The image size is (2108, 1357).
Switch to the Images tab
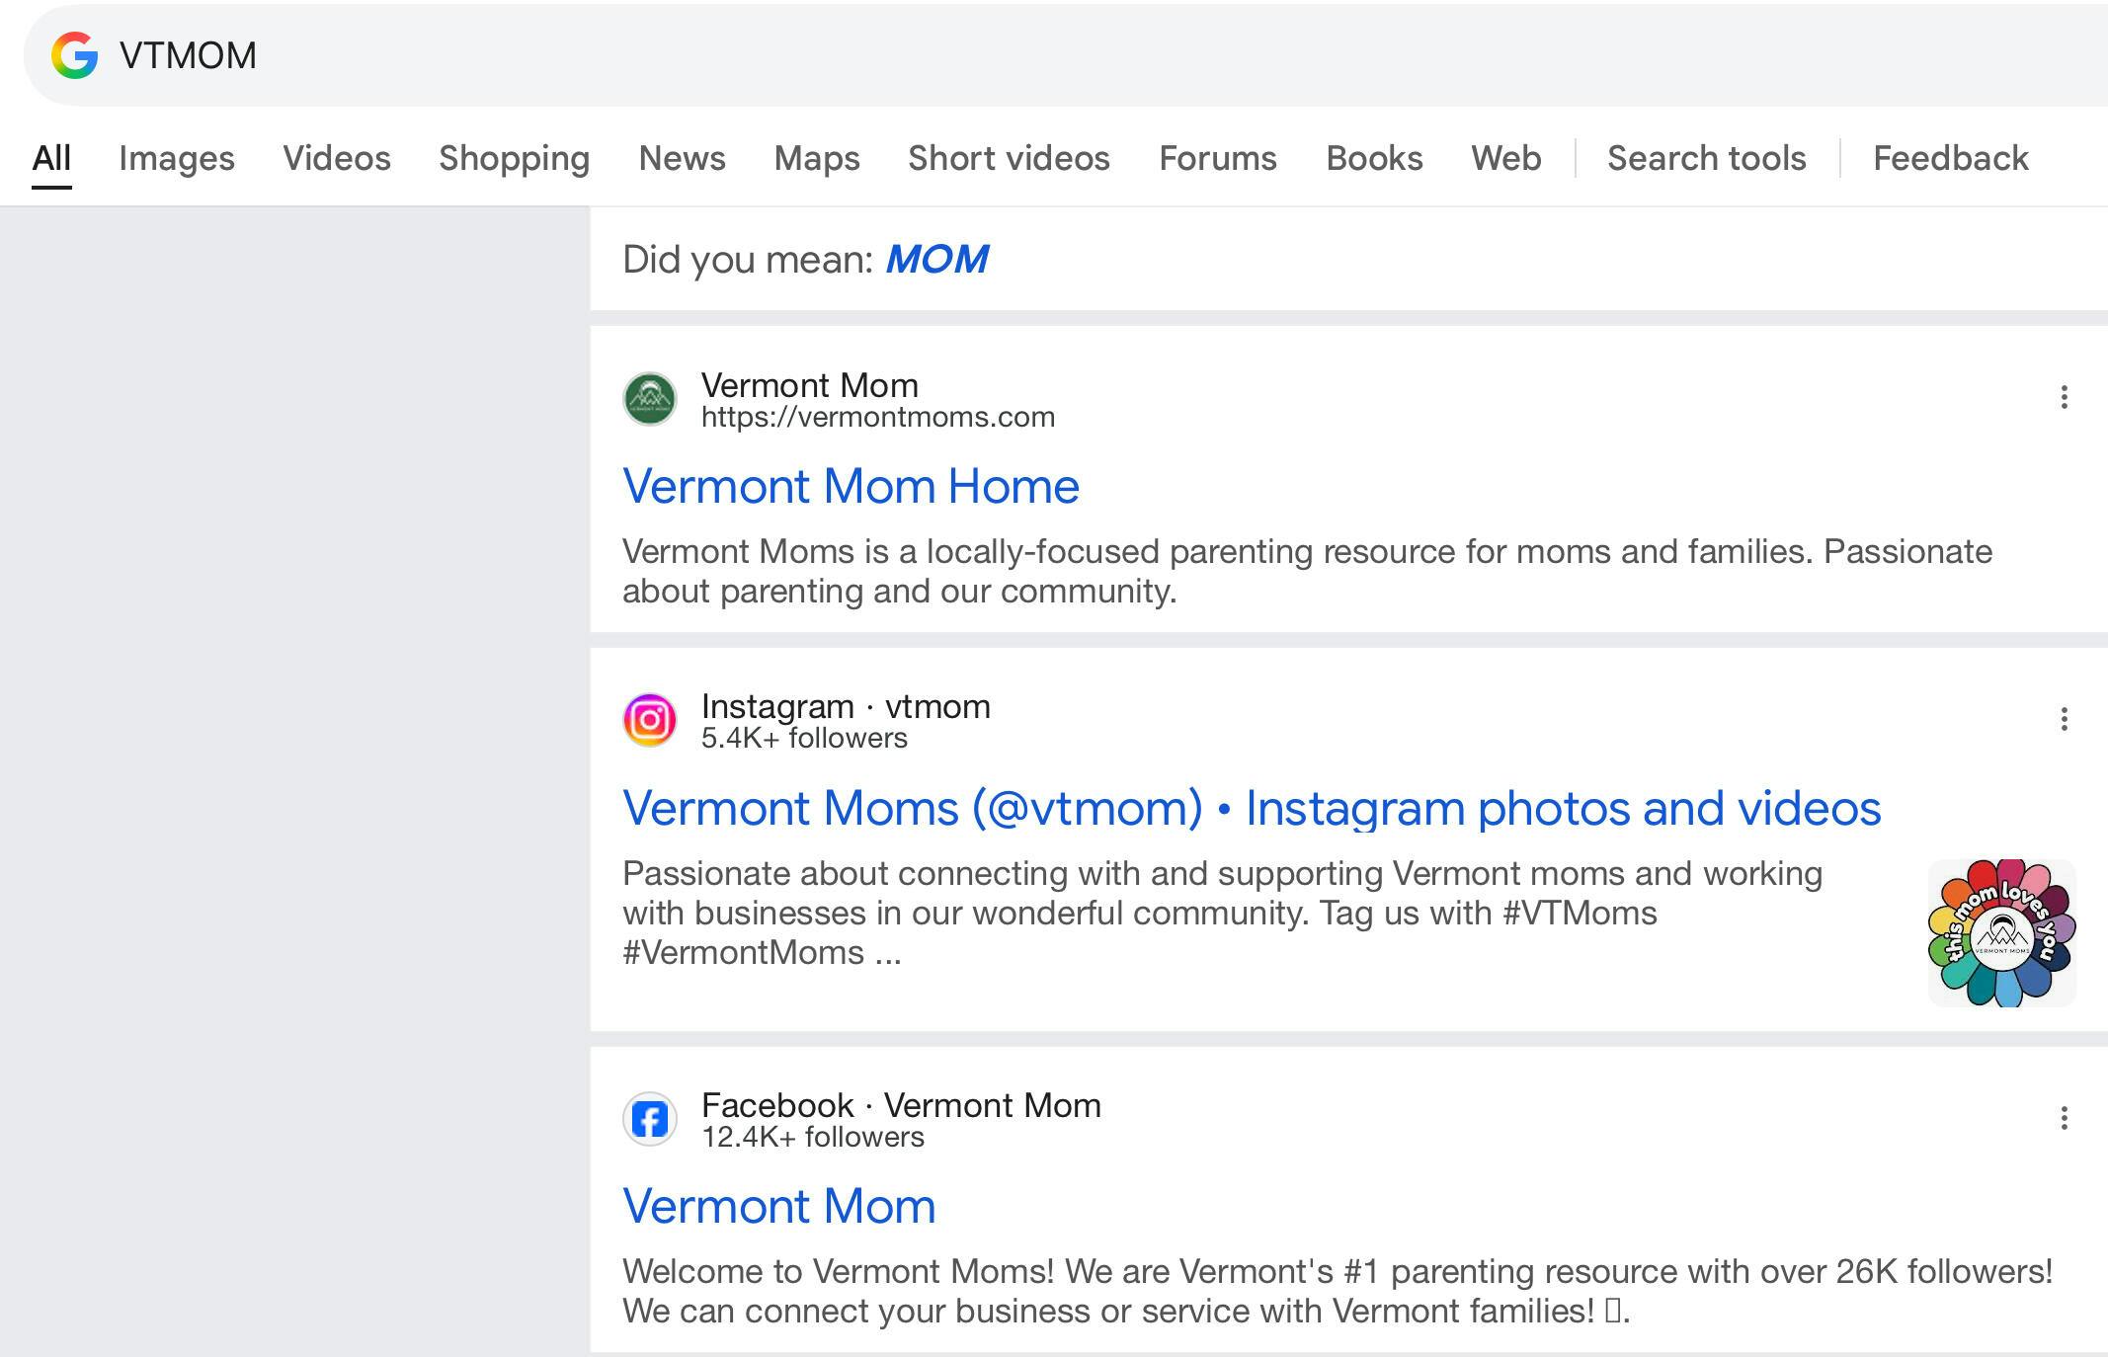coord(177,158)
